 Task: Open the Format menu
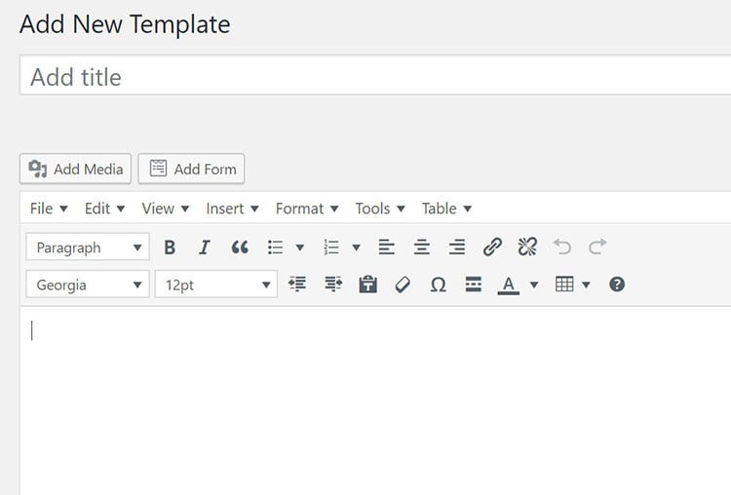point(306,209)
